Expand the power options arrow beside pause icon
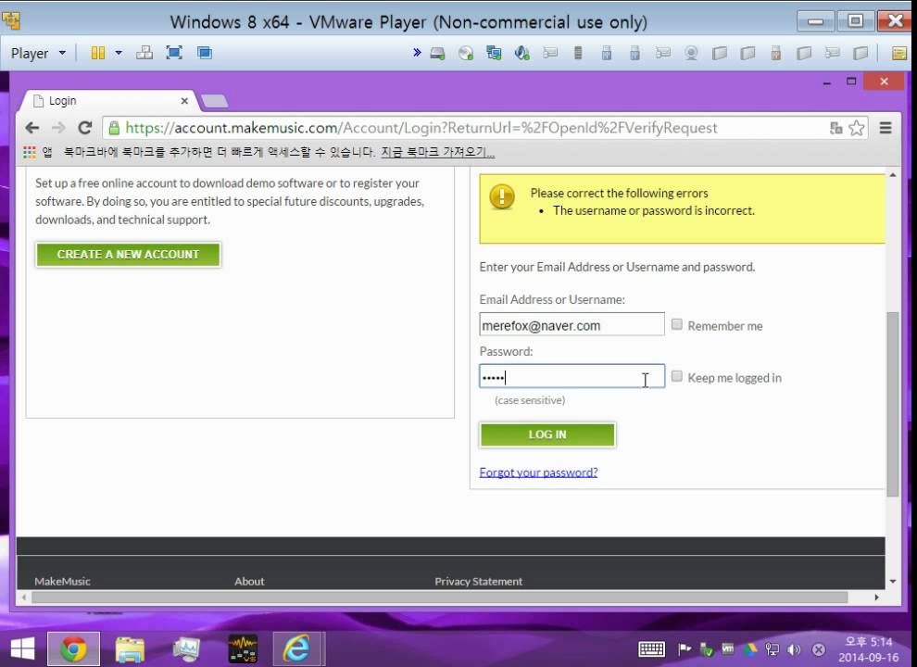 point(119,53)
